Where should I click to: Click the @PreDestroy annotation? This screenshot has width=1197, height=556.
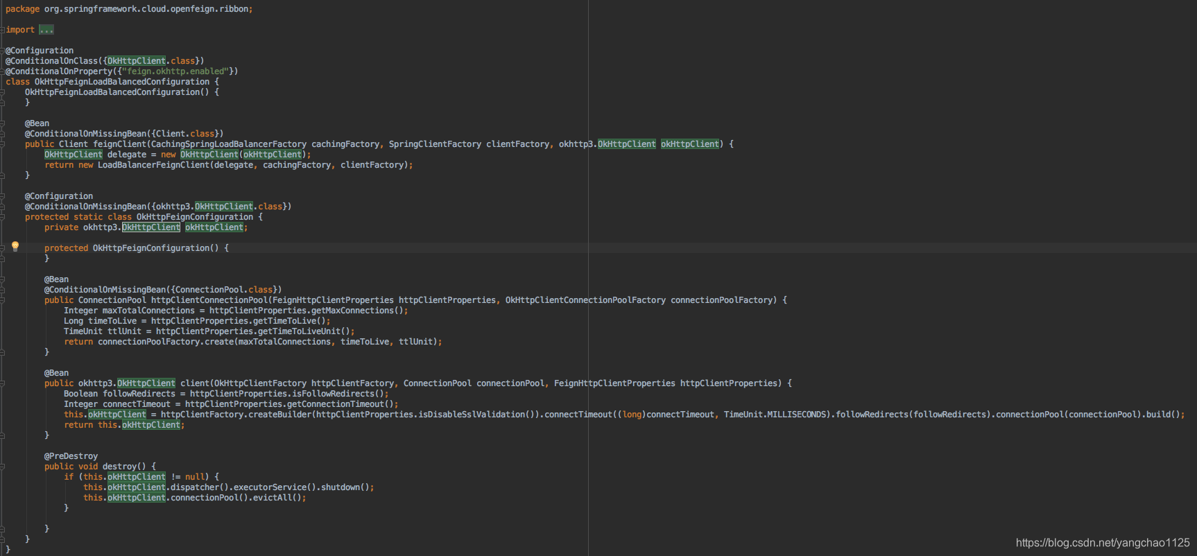click(71, 456)
